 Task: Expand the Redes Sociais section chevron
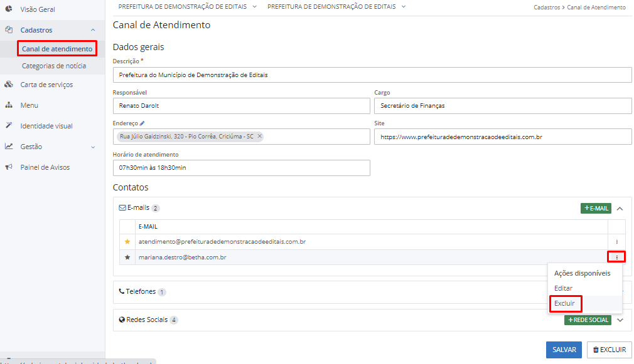620,320
